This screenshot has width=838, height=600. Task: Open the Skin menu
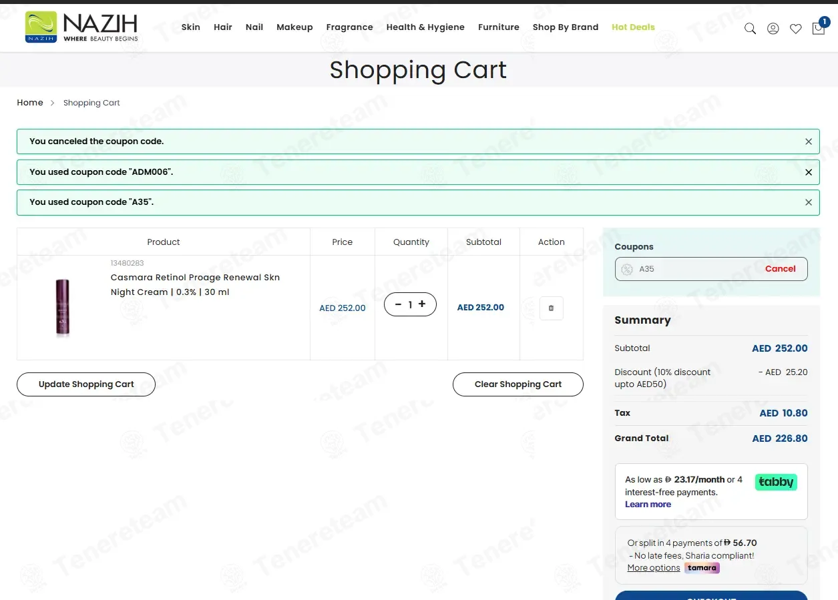(x=191, y=27)
